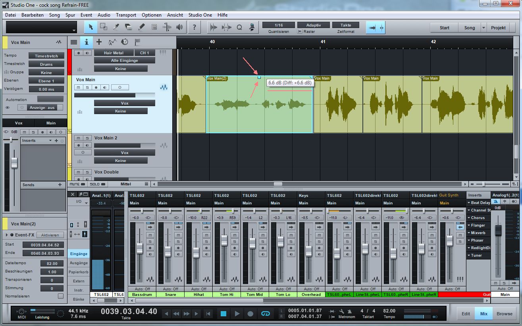Open the track list icon
Image resolution: width=522 pixels, height=326 pixels.
[74, 42]
